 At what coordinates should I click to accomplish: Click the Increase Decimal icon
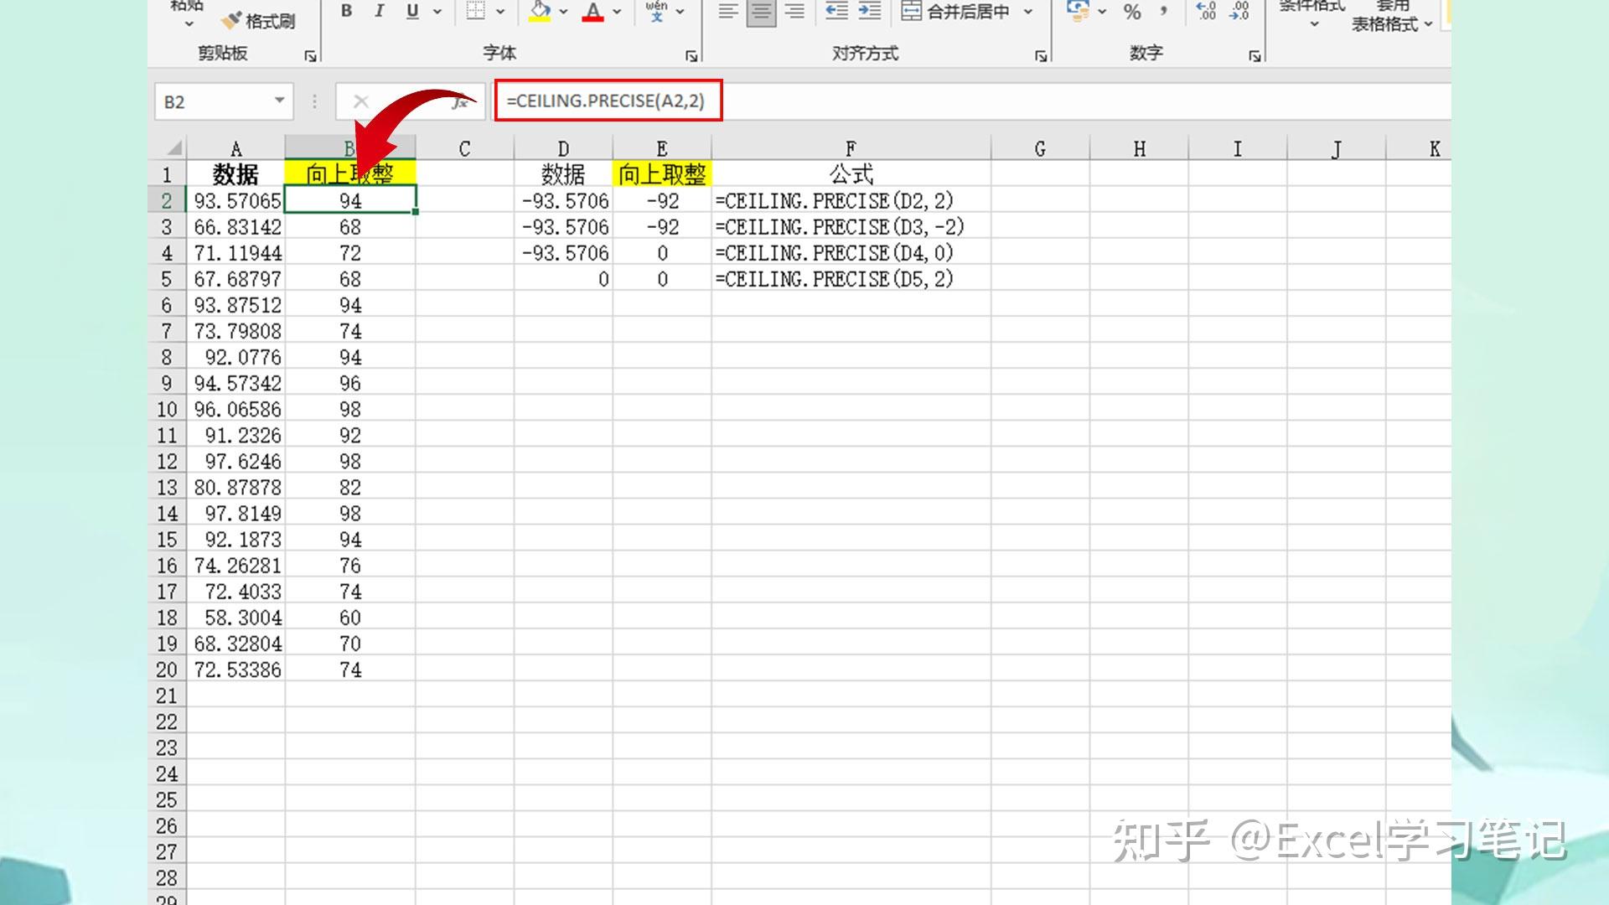pyautogui.click(x=1207, y=12)
